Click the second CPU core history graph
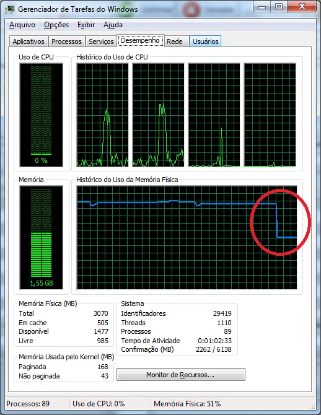The height and width of the screenshot is (415, 321). (159, 115)
